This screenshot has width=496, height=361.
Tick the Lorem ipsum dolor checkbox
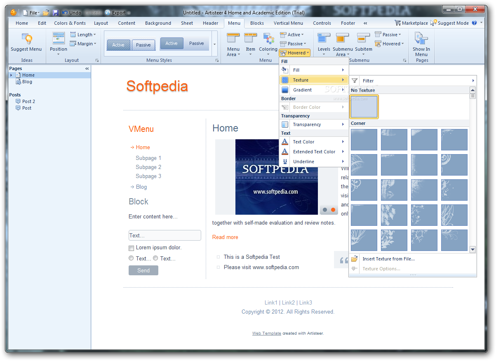coord(131,248)
